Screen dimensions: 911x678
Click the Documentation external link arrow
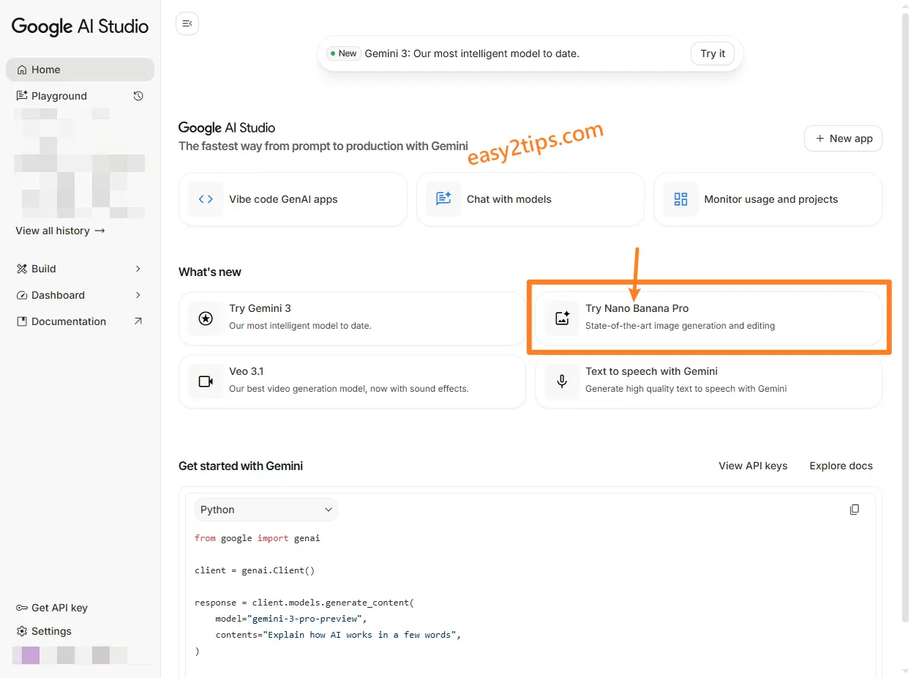(138, 321)
